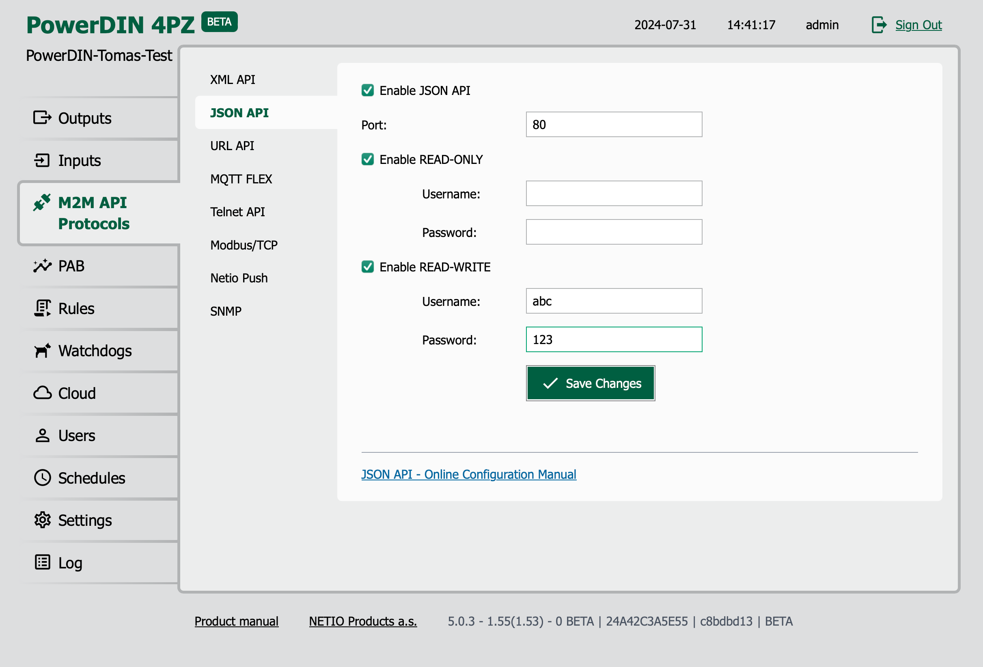The width and height of the screenshot is (983, 667).
Task: Click the Sign Out door-arrow icon
Action: pos(879,25)
